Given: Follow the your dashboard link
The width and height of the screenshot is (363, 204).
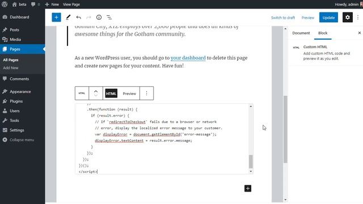Looking at the screenshot, I should (188, 58).
